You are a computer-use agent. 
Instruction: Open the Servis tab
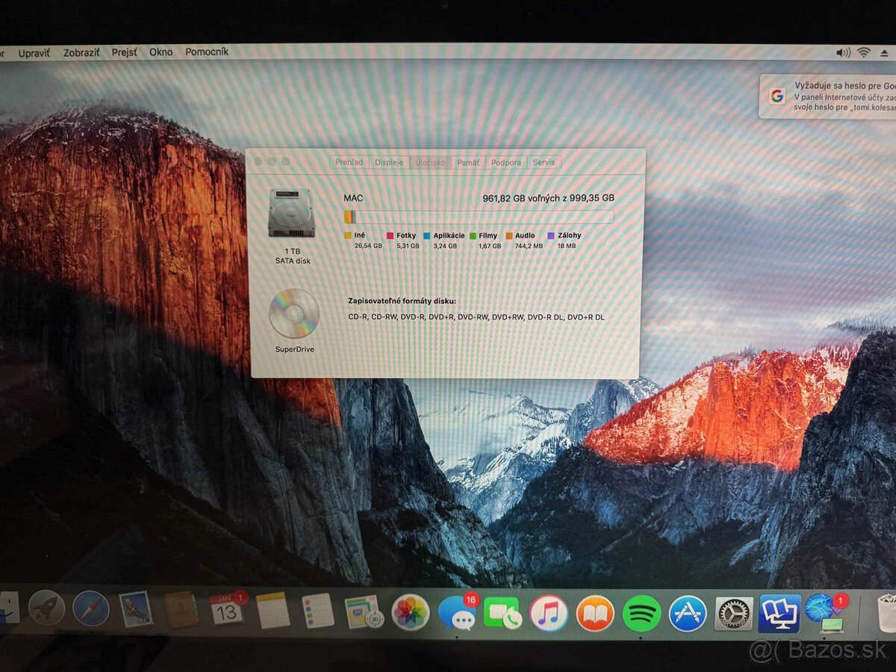pyautogui.click(x=544, y=162)
